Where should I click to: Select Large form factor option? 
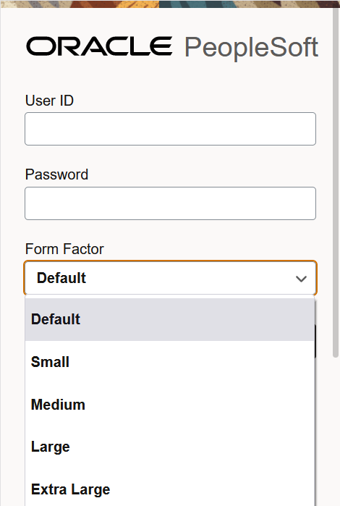(x=170, y=447)
